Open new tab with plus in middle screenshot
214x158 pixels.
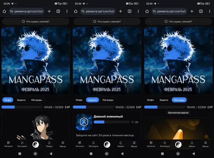tap(120, 11)
